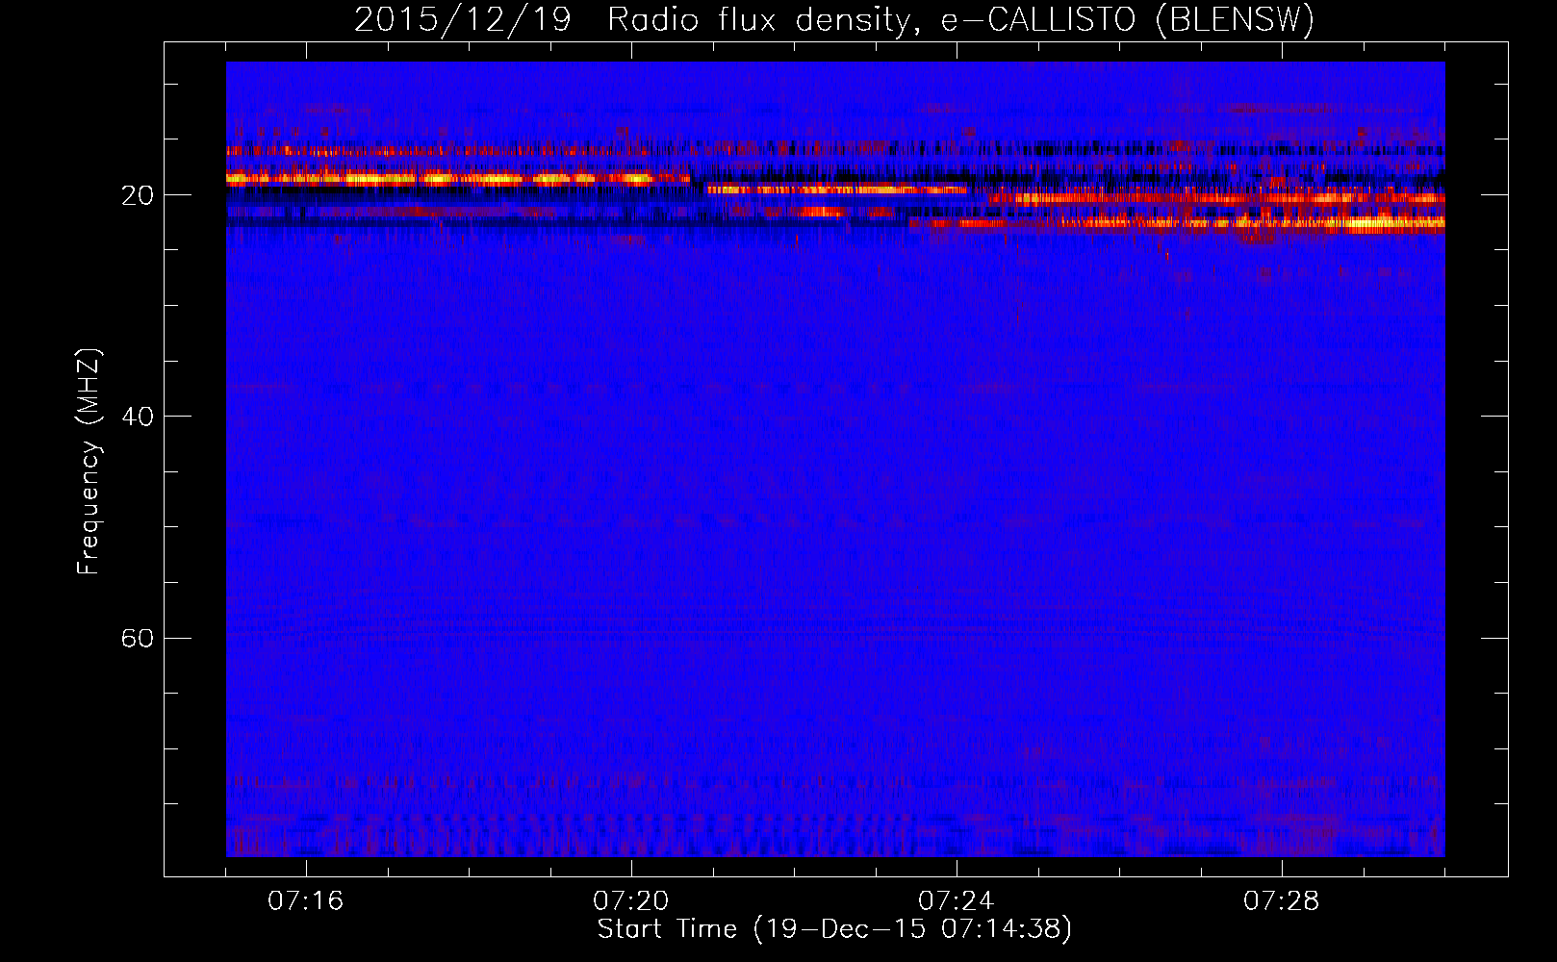
Task: Click the 07:24 time axis label
Action: pyautogui.click(x=957, y=901)
